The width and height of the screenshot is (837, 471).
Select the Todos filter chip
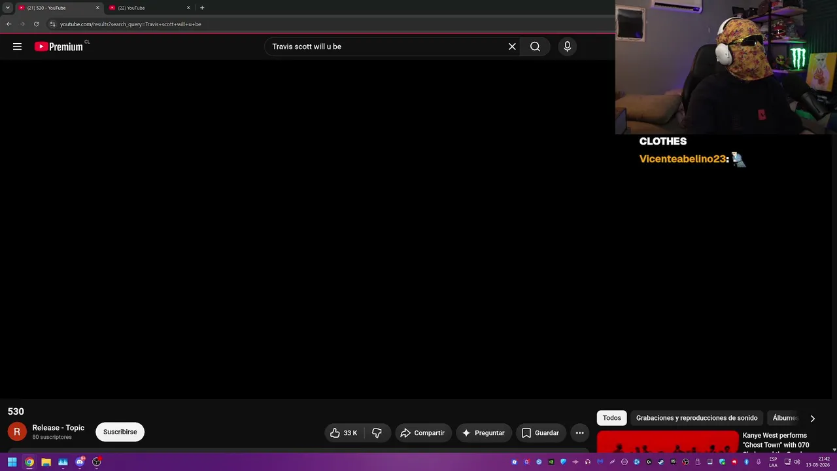pos(612,418)
